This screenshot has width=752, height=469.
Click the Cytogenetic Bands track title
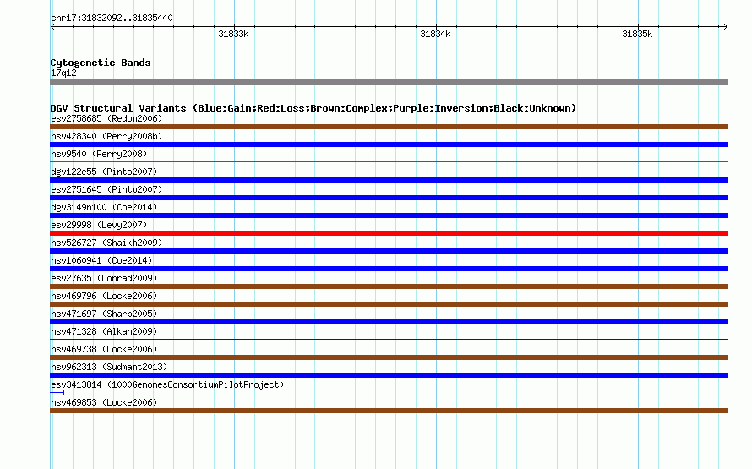[x=101, y=63]
